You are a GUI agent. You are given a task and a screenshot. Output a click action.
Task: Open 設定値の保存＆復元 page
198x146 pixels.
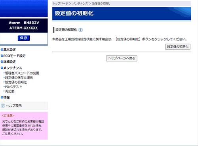(19, 78)
